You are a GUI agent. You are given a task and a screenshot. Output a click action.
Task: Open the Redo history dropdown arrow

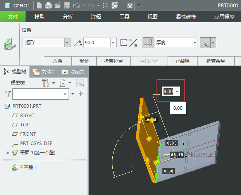98,5
